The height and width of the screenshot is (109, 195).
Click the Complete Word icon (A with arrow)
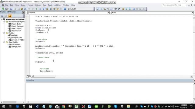[112, 9]
